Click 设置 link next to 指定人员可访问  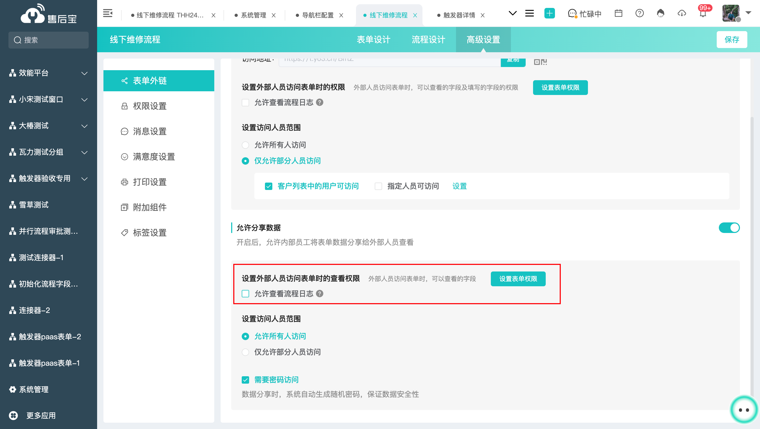click(x=460, y=186)
